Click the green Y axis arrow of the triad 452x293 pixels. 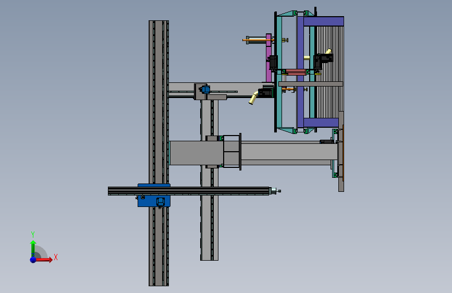(x=33, y=248)
